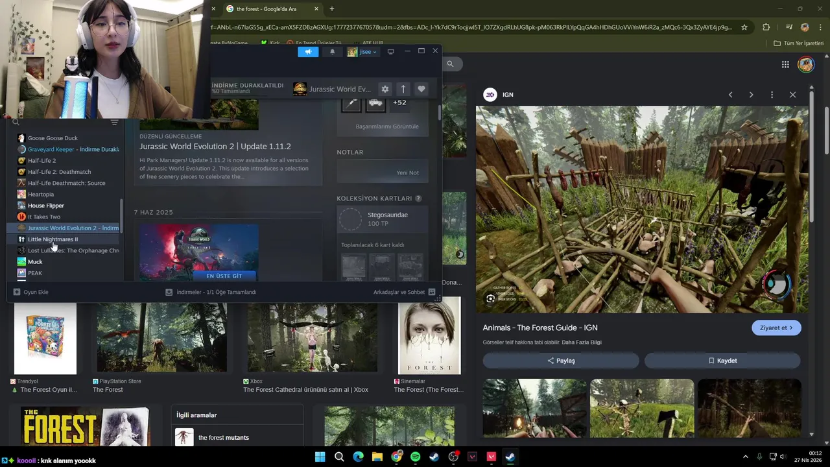Click Ziyaret et to visit IGN
The height and width of the screenshot is (467, 830).
coord(776,328)
